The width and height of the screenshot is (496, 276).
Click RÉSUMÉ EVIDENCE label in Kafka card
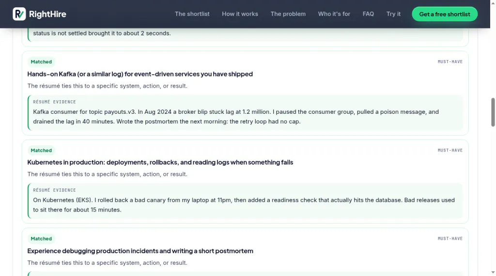pyautogui.click(x=54, y=102)
